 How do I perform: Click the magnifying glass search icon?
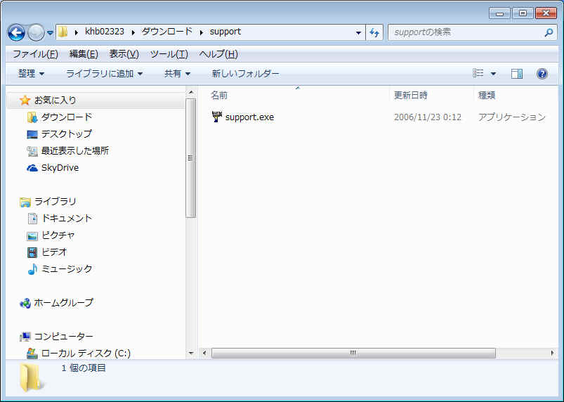[x=549, y=33]
